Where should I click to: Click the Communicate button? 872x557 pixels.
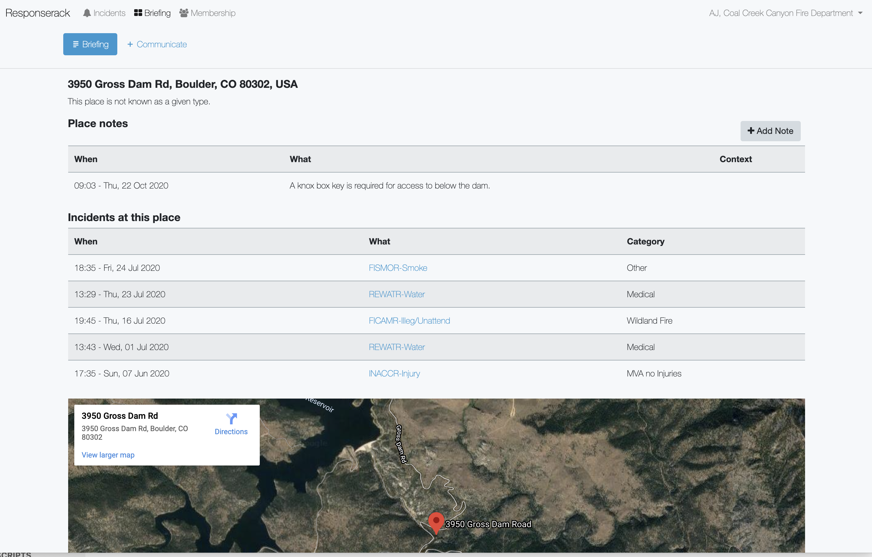pyautogui.click(x=157, y=44)
